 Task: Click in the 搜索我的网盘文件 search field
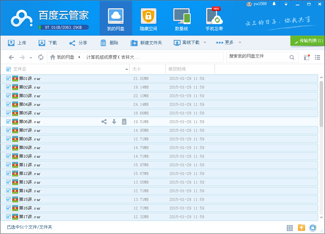coord(257,57)
